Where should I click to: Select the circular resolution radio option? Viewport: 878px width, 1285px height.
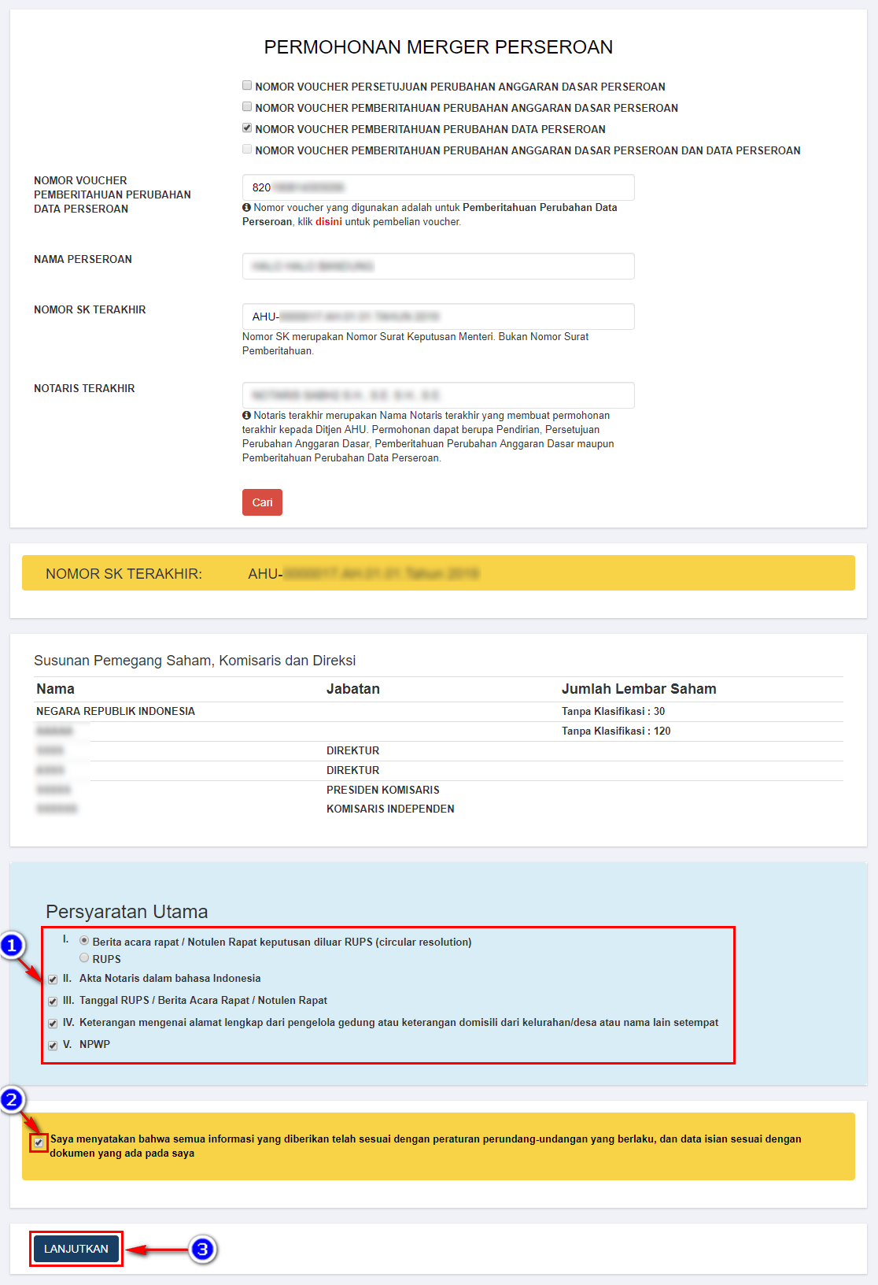click(x=84, y=941)
